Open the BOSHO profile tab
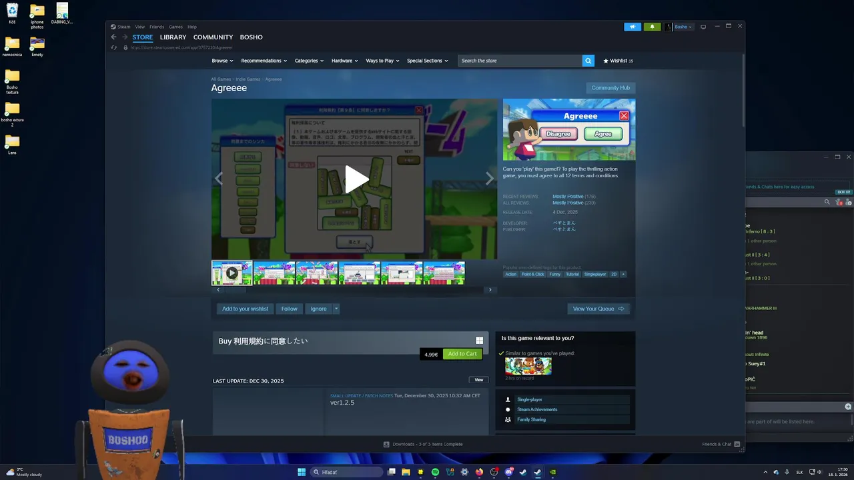This screenshot has height=480, width=854. 251,37
